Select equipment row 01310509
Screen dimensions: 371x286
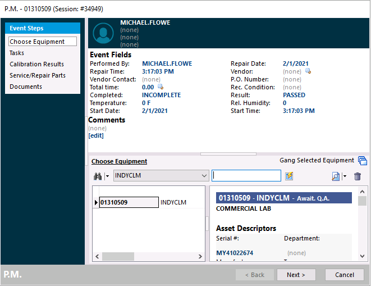pyautogui.click(x=128, y=202)
